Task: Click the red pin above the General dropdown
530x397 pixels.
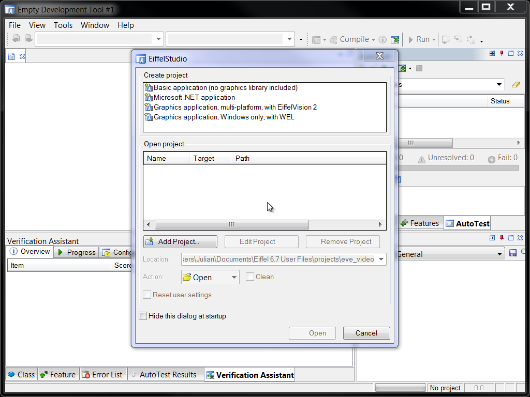Action: click(x=502, y=238)
